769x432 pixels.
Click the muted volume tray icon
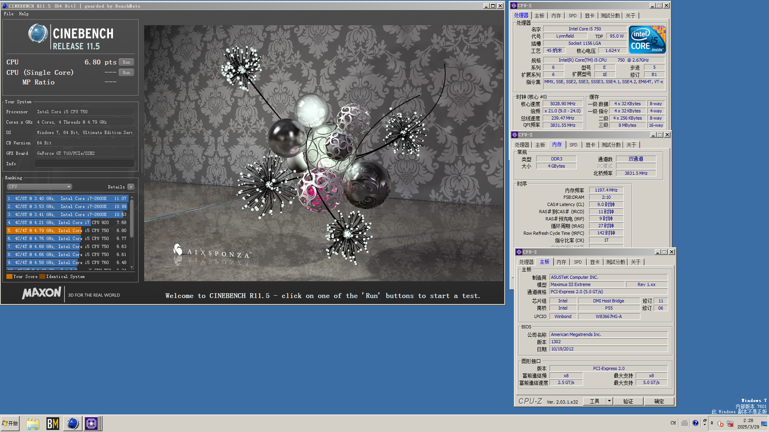click(x=720, y=424)
